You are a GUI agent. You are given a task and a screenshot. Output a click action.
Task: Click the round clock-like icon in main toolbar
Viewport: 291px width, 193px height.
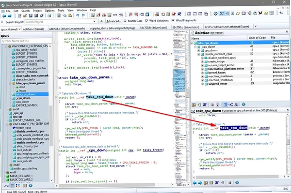pos(215,14)
